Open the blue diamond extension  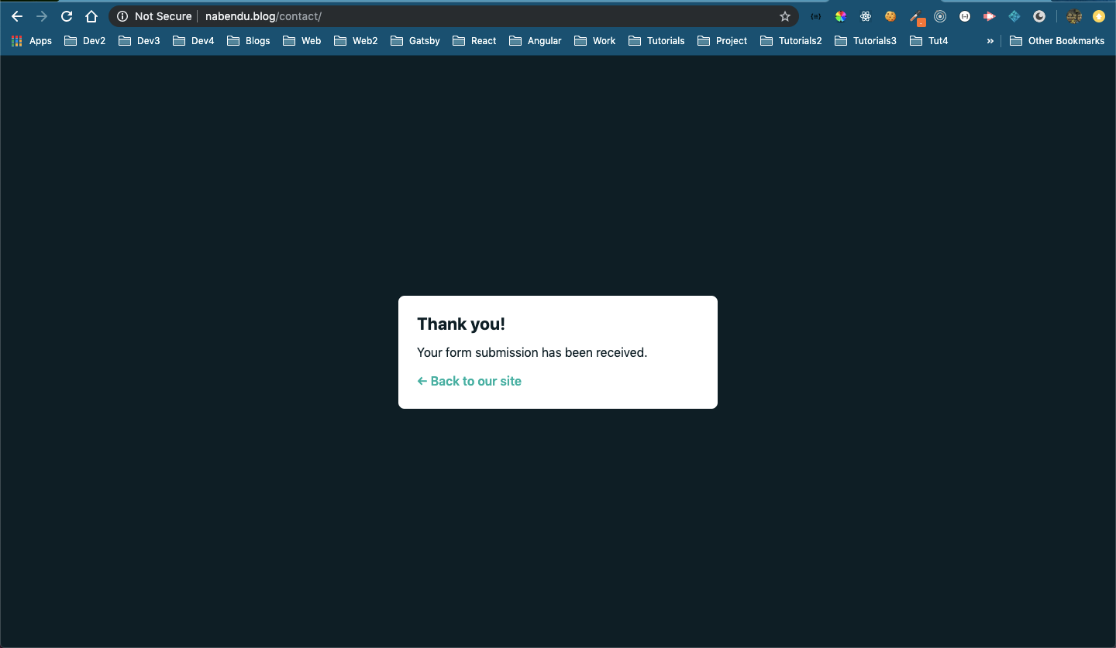tap(1014, 16)
